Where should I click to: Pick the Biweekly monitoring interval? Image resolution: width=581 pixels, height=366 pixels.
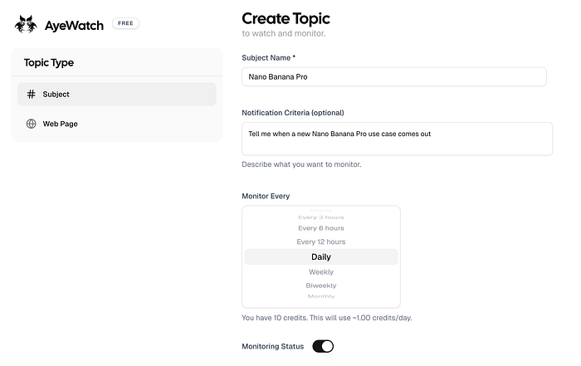(320, 285)
